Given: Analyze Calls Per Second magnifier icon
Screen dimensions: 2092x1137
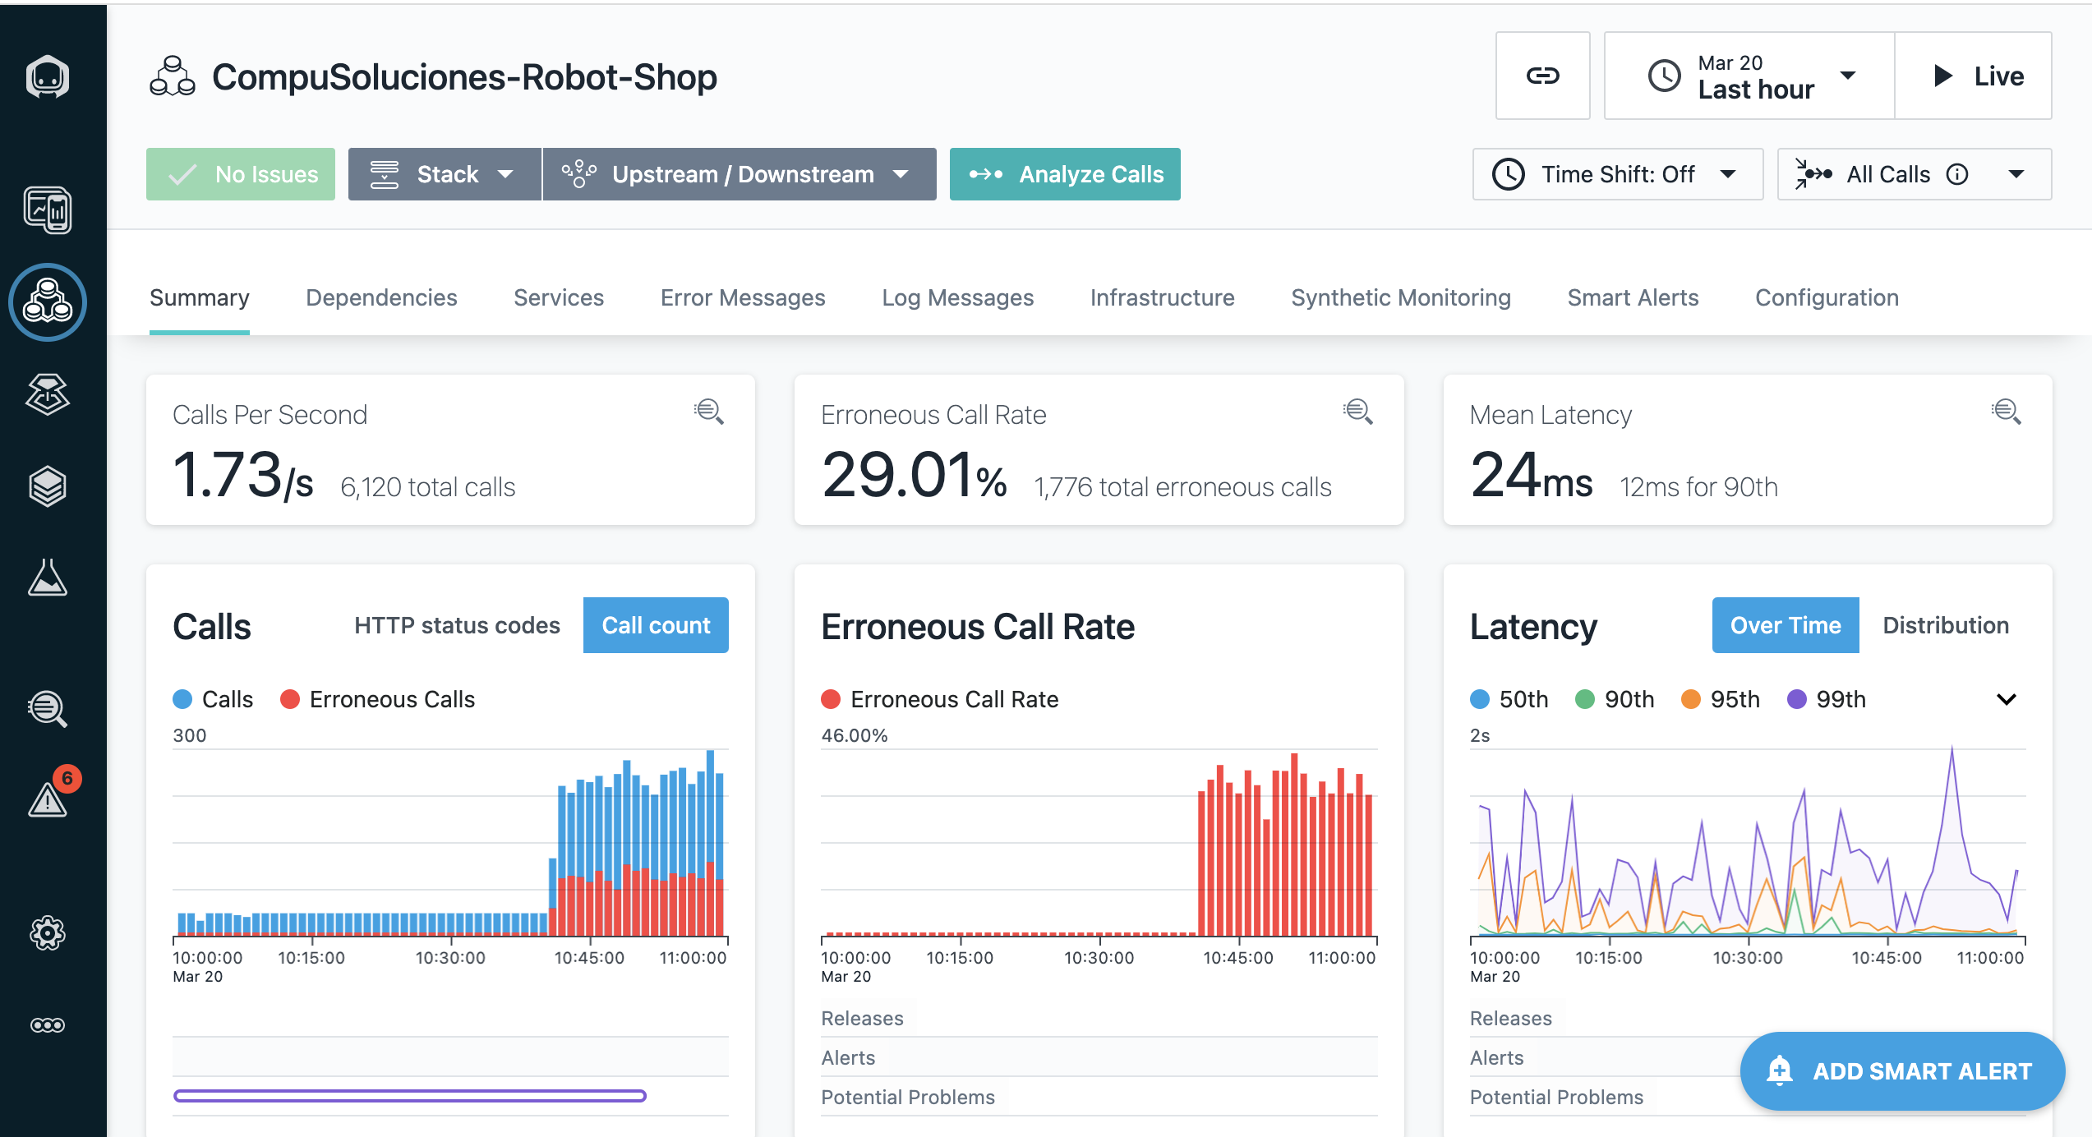Looking at the screenshot, I should click(x=709, y=412).
